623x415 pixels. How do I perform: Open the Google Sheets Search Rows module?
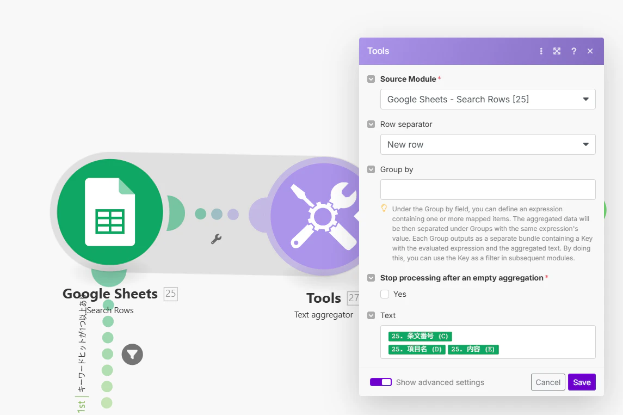pyautogui.click(x=110, y=212)
